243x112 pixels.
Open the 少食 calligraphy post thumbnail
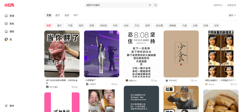click(x=181, y=54)
